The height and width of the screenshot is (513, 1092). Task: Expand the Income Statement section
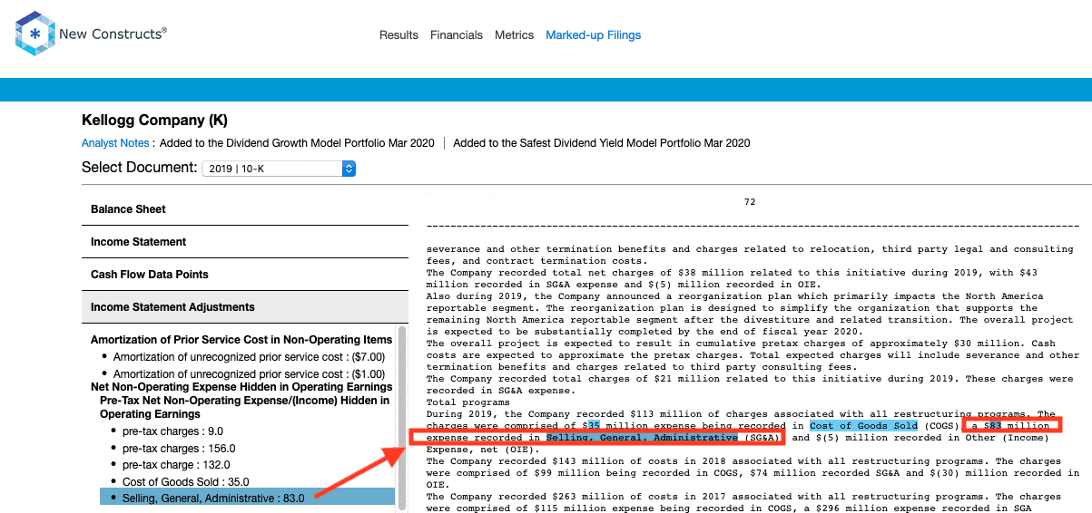[x=245, y=242]
